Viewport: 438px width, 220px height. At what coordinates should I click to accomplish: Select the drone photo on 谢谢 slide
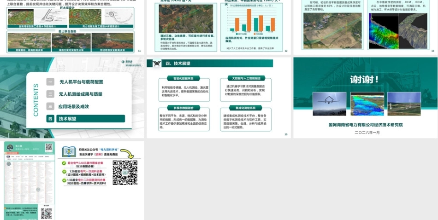pos(329,104)
